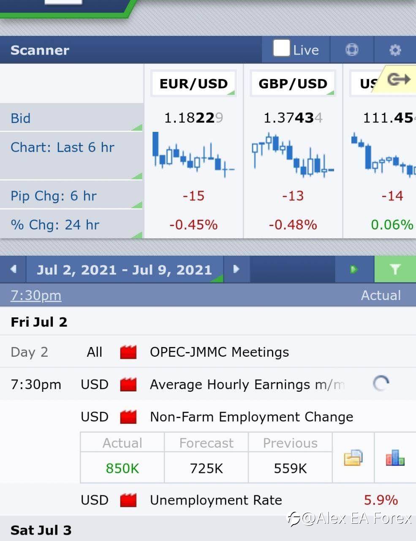
Task: Open the calendar filter funnel icon
Action: (395, 269)
